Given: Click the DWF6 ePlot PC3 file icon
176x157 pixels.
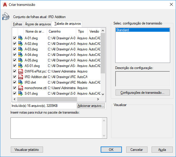Looking at the screenshot, I should [x=20, y=71].
